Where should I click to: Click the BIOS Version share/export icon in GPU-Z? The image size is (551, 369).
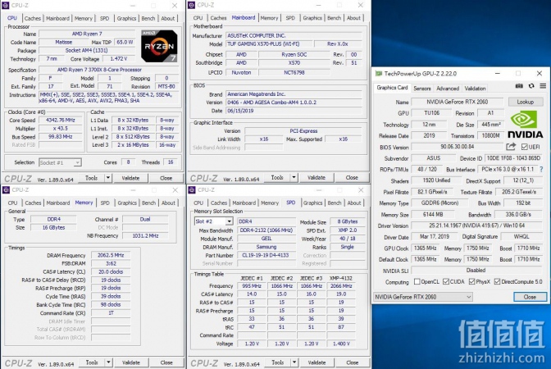511,146
